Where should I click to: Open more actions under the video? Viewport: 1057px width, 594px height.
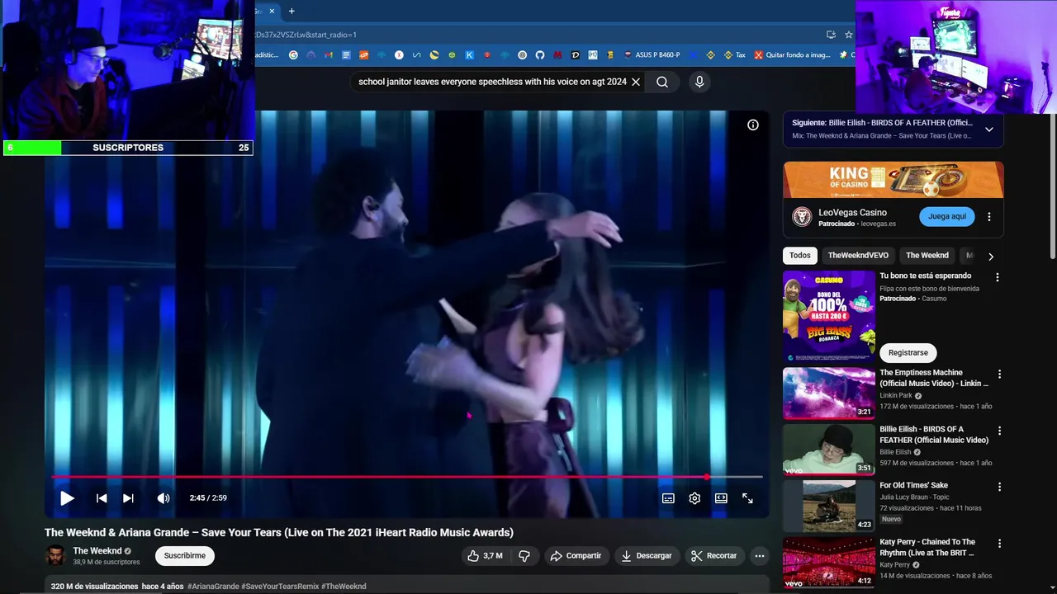(x=760, y=556)
